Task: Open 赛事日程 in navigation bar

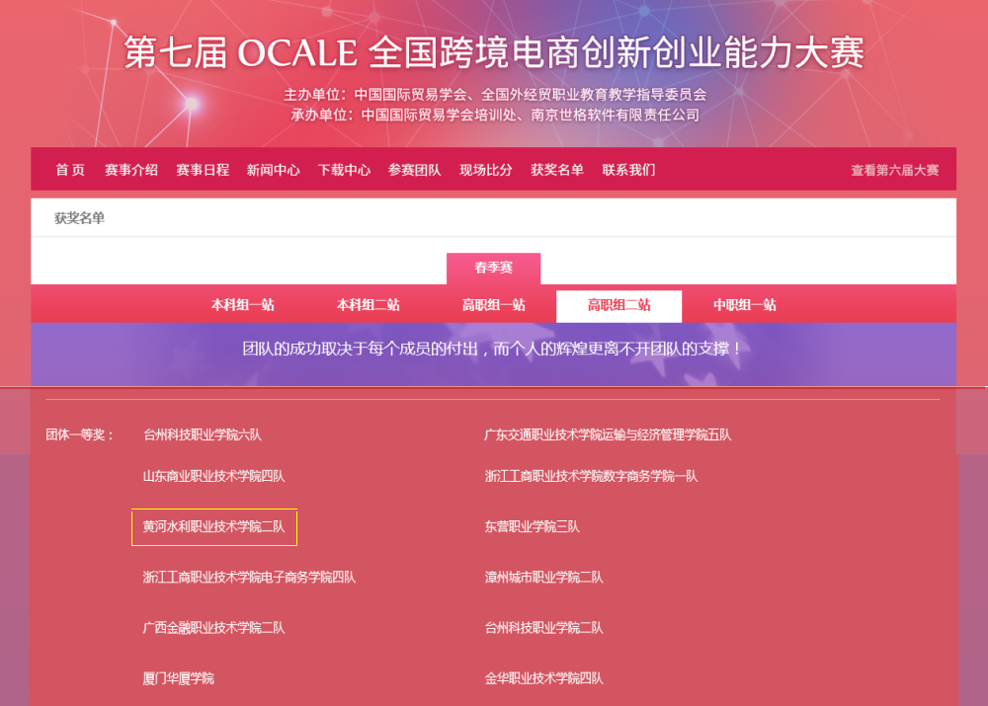Action: click(203, 170)
